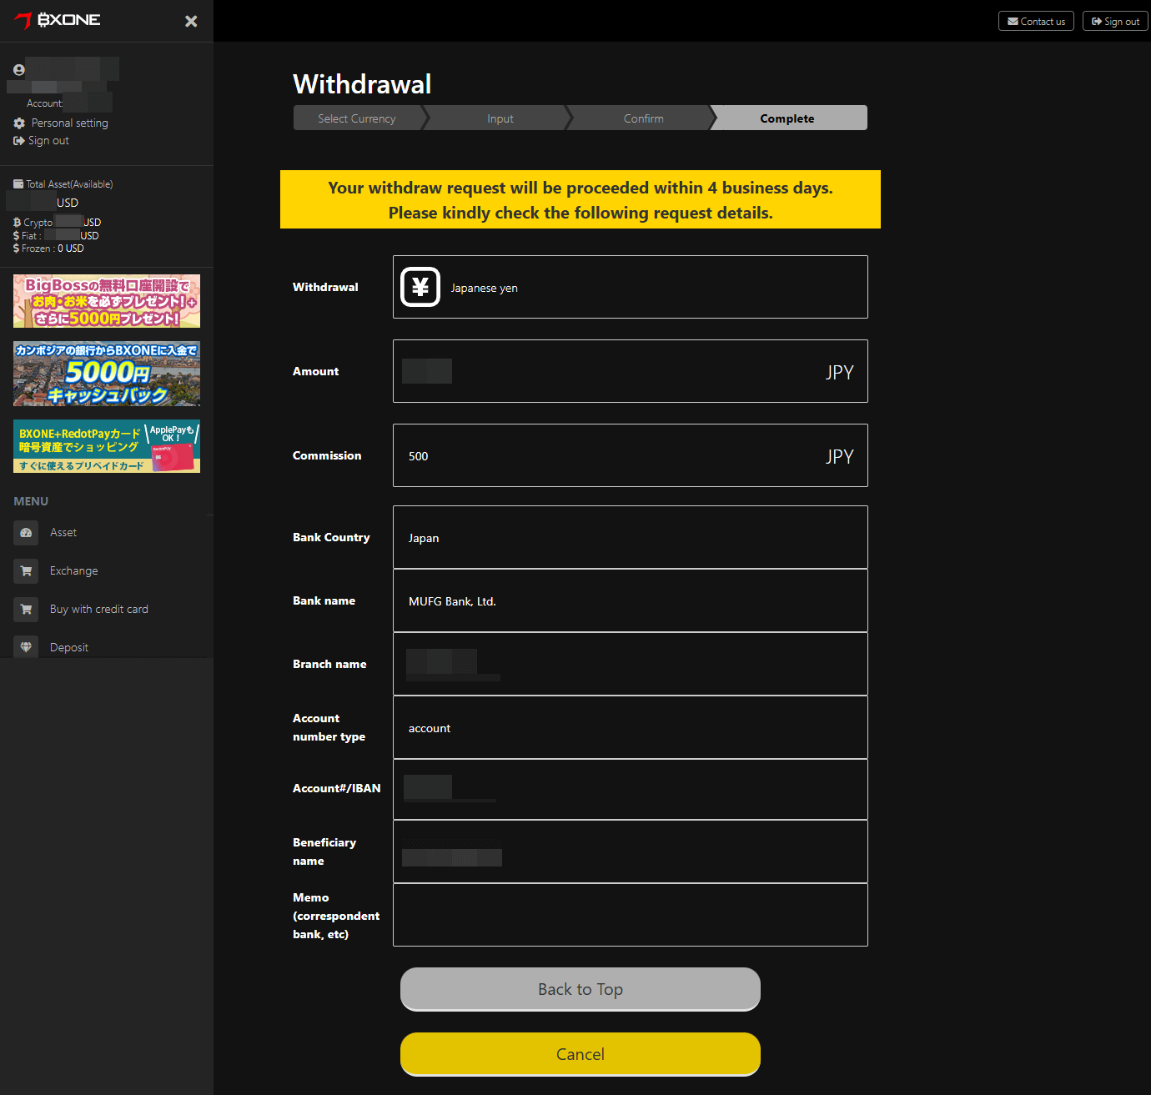Click the yellow withdraw request notice
1151x1095 pixels.
point(581,199)
